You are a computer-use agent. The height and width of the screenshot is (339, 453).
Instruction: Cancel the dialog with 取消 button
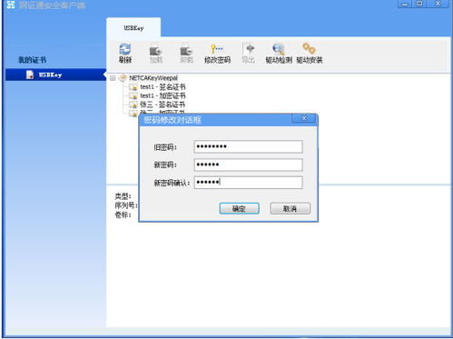[290, 208]
